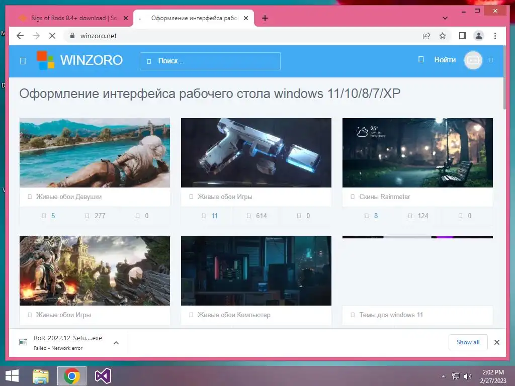515x386 pixels.
Task: Share this page via the toolbar icon
Action: click(x=426, y=36)
